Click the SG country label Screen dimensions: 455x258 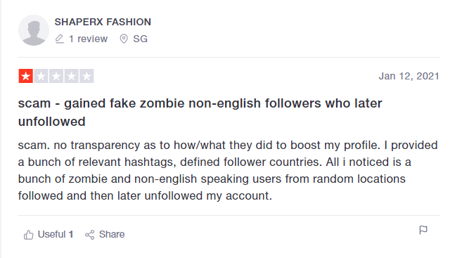140,39
